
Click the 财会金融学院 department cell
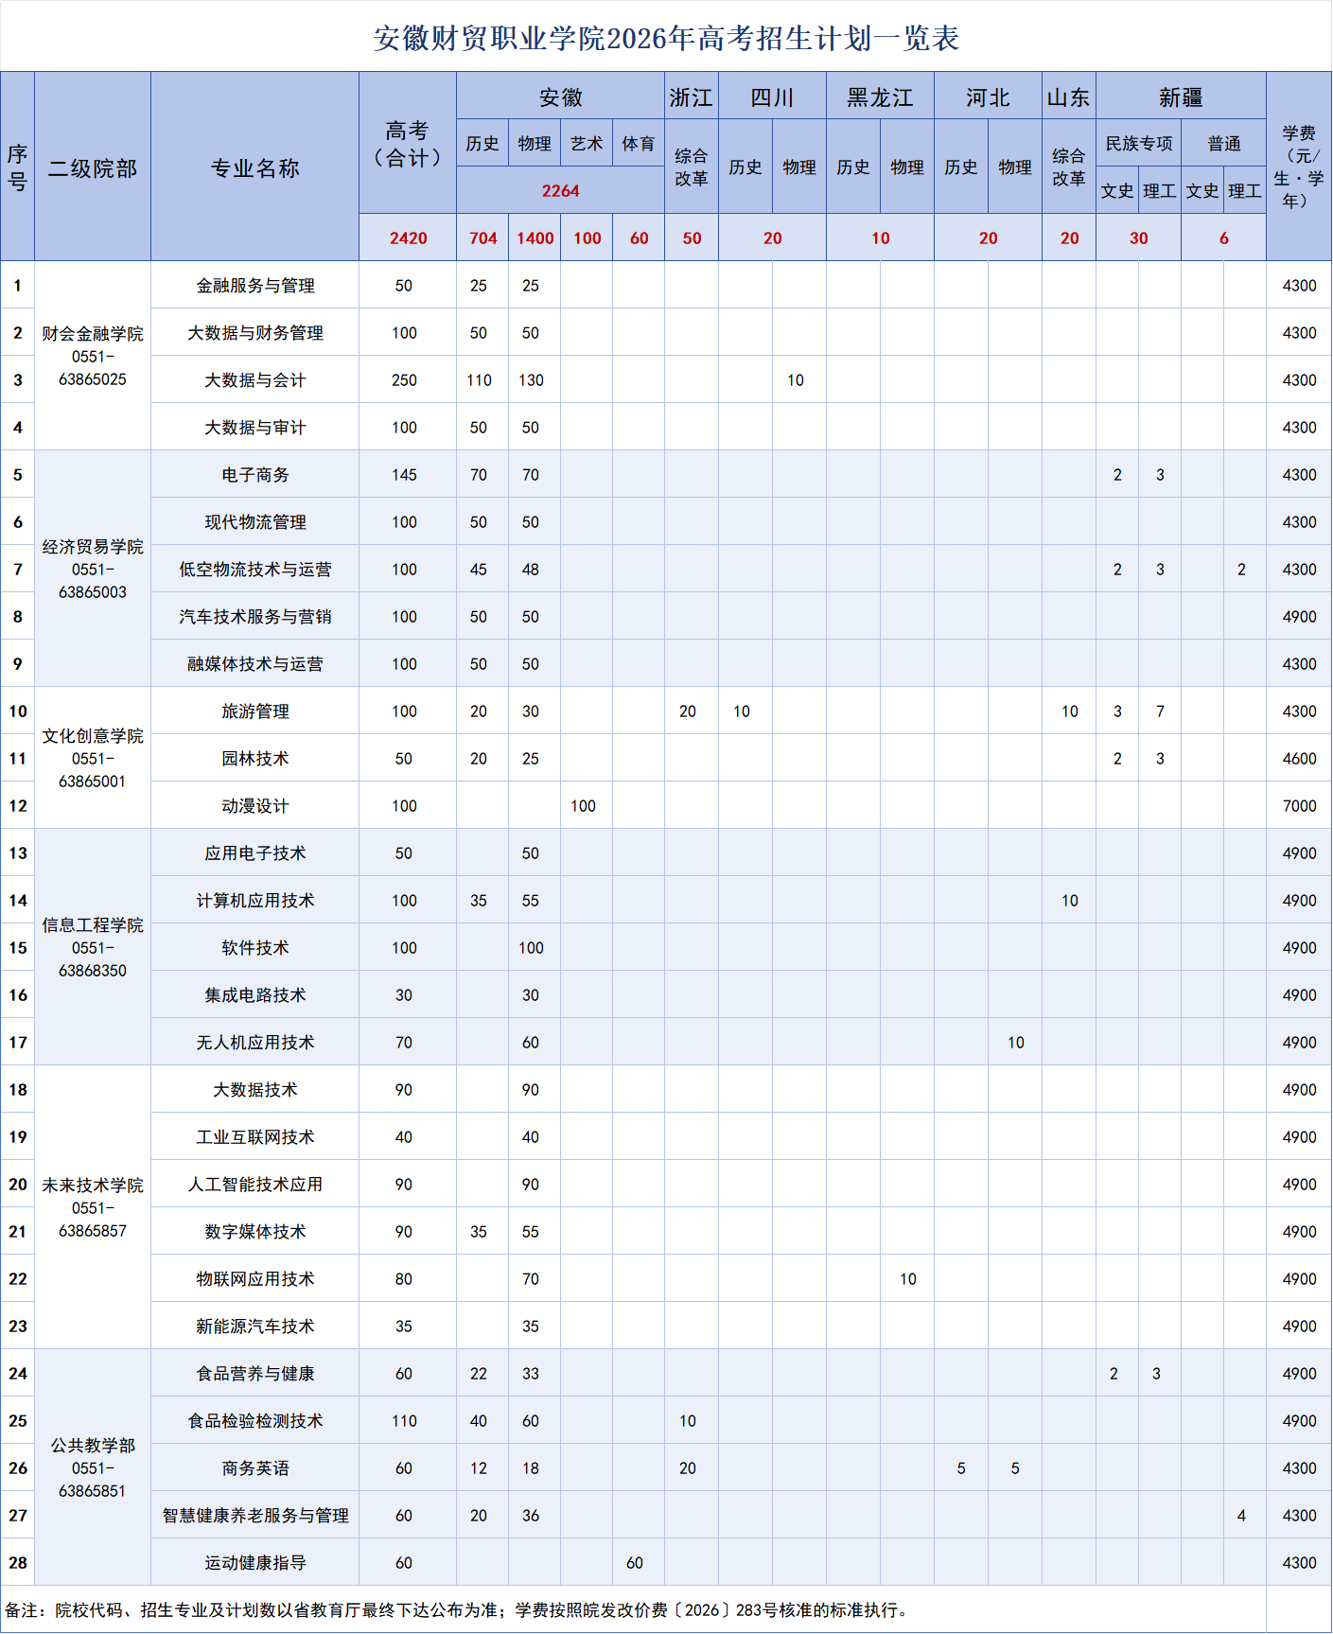click(93, 356)
